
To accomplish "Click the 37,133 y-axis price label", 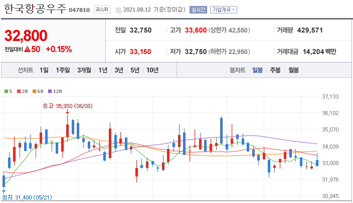I will (330, 96).
